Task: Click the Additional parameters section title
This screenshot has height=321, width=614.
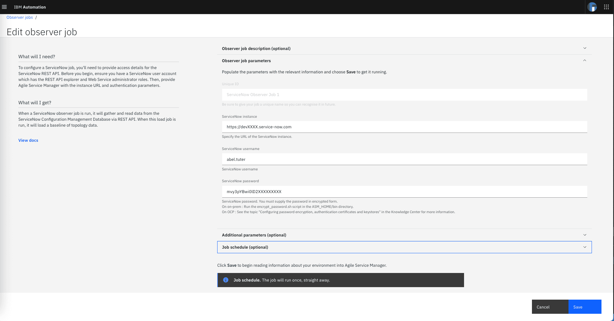Action: coord(254,235)
